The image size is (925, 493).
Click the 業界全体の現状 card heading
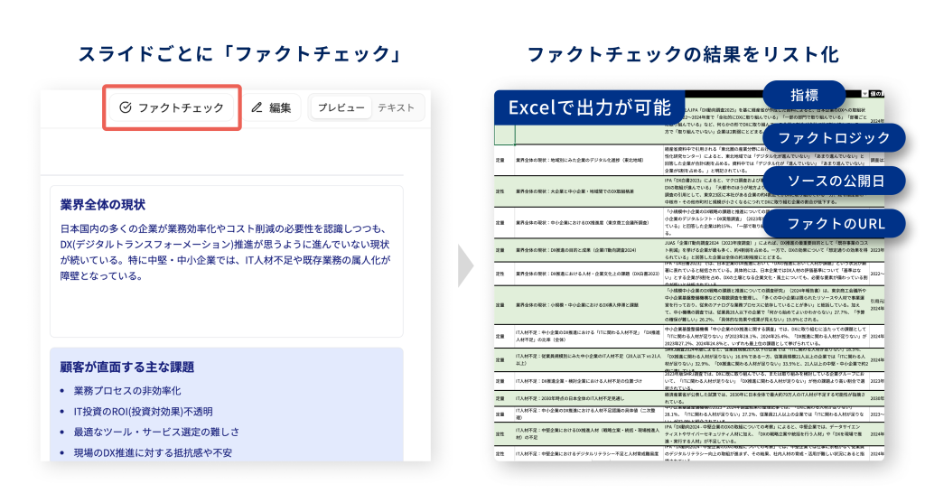click(102, 205)
